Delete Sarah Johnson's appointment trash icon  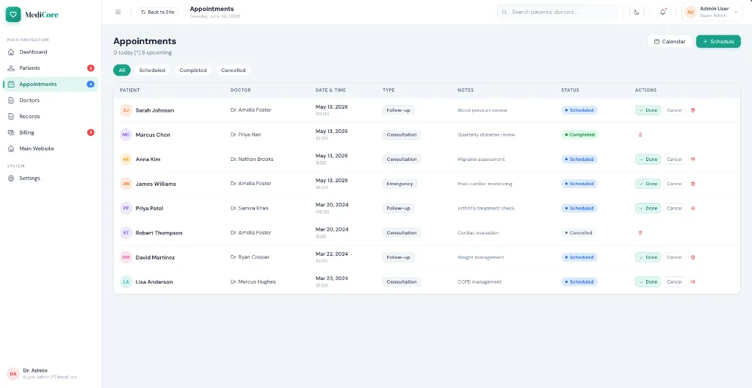pyautogui.click(x=693, y=110)
